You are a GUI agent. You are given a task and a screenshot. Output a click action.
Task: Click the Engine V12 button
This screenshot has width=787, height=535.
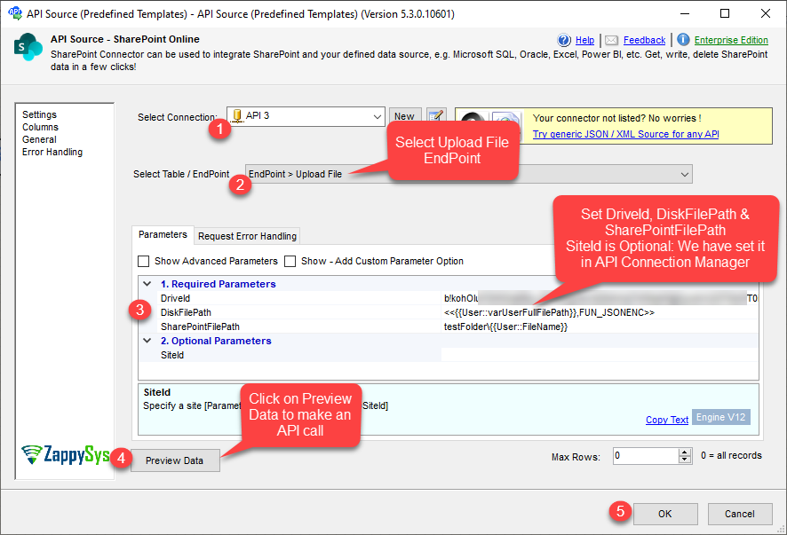[720, 417]
